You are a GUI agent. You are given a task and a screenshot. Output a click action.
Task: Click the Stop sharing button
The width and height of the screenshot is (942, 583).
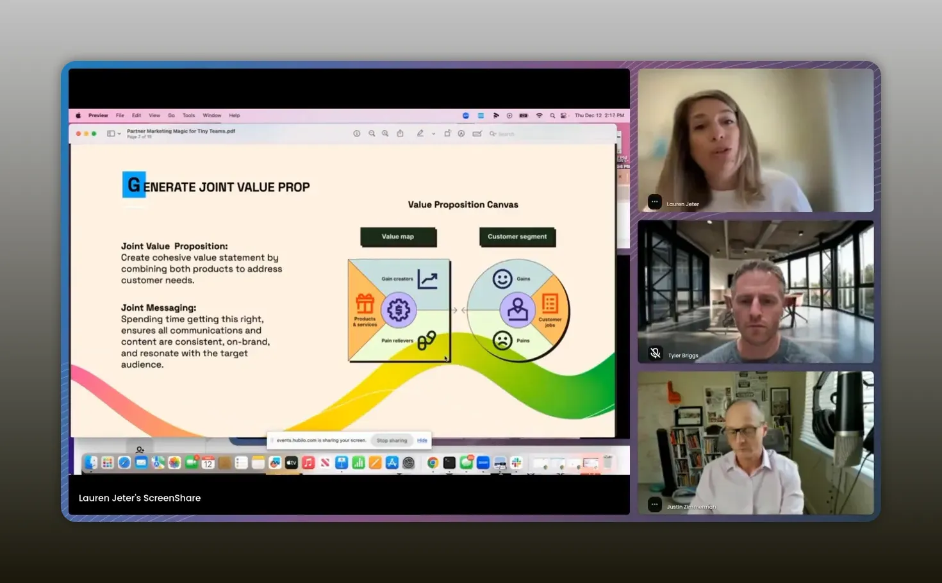392,440
